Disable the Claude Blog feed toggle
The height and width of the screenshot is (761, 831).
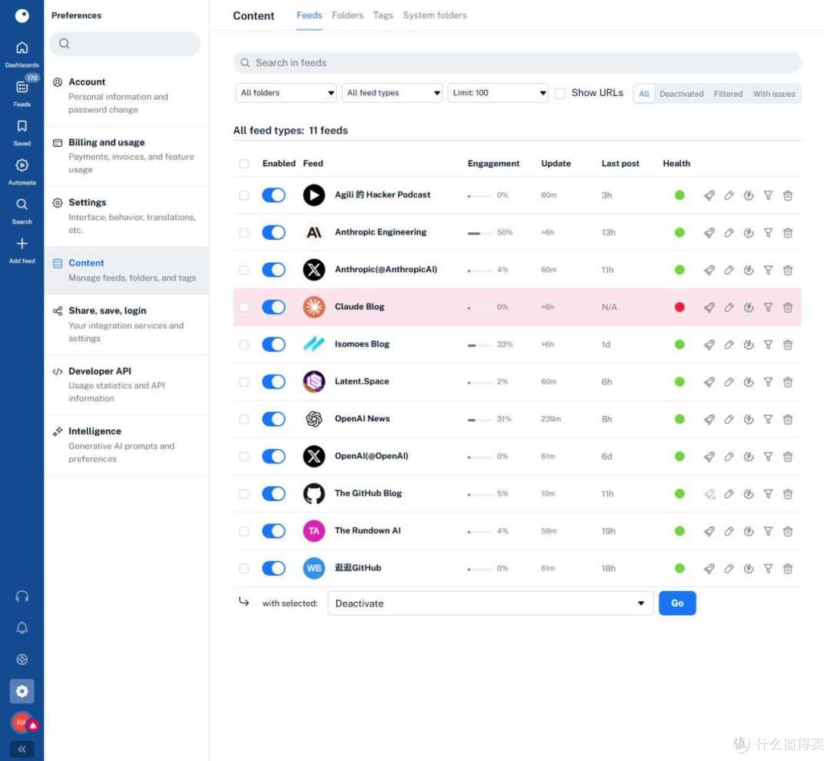coord(273,307)
